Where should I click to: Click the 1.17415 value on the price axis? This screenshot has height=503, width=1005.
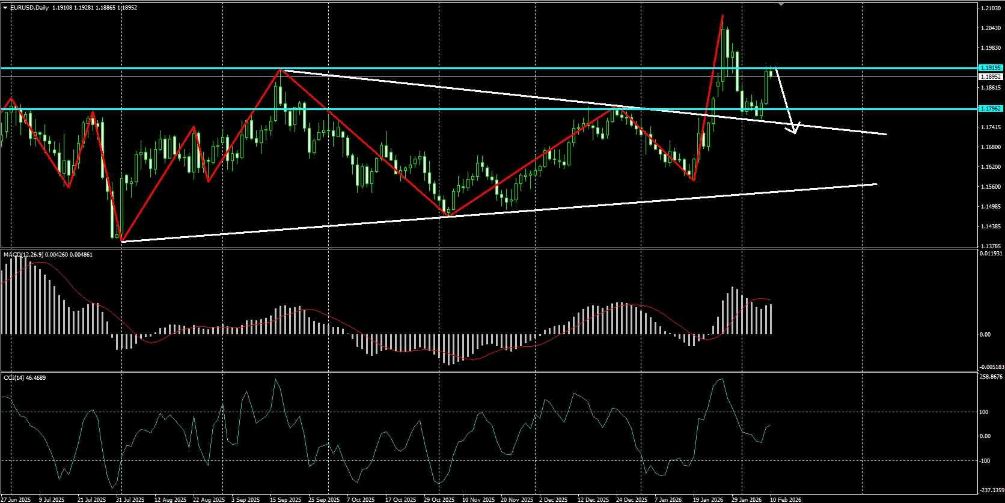(991, 127)
